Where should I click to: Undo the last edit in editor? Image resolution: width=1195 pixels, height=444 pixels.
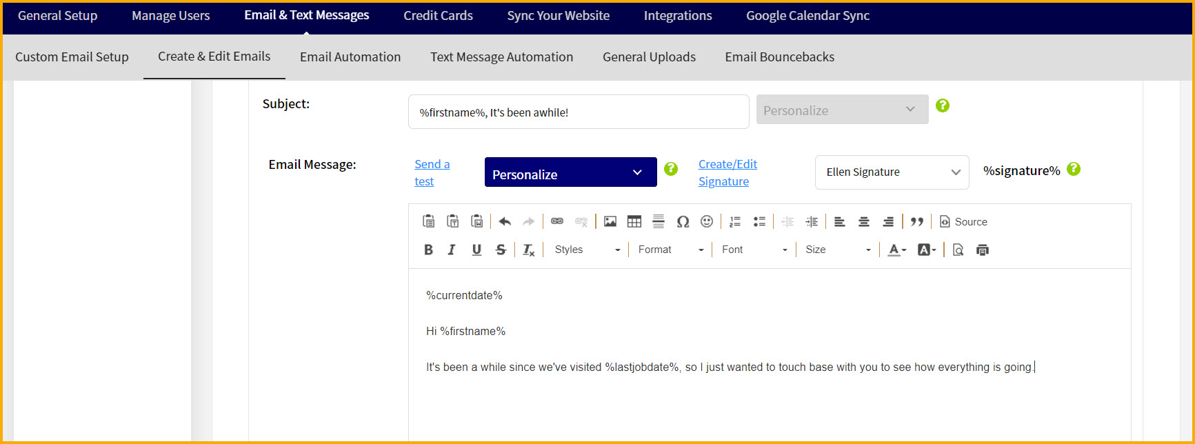505,221
